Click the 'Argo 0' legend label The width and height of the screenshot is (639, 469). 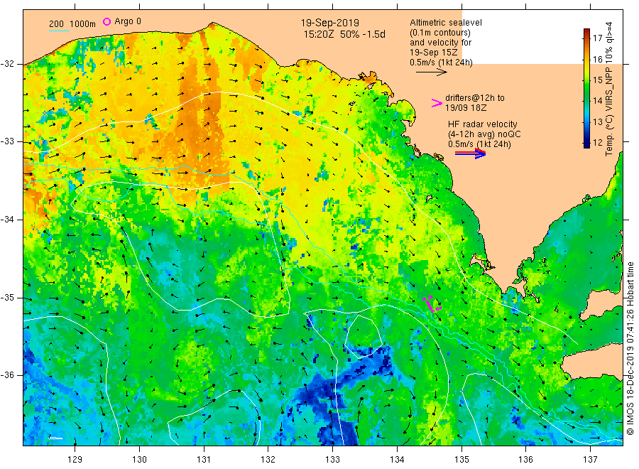pos(128,21)
